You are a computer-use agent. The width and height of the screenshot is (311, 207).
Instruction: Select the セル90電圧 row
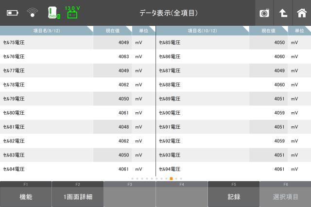coord(233,113)
